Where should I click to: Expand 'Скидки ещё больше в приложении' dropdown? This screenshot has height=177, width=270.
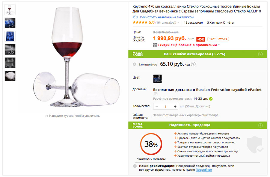coord(219,45)
